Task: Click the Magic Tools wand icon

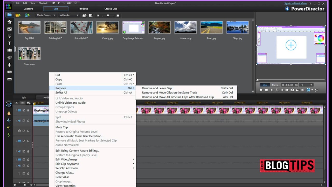Action: tap(9, 128)
